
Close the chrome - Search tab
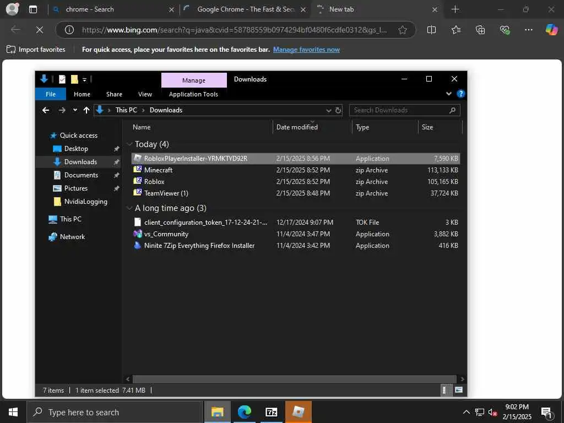point(172,10)
